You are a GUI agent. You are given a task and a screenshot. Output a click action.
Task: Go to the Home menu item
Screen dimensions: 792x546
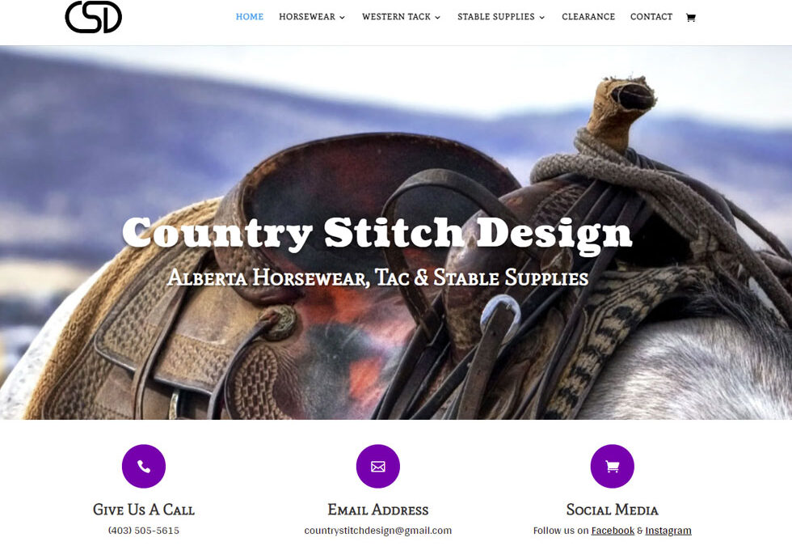coord(250,17)
